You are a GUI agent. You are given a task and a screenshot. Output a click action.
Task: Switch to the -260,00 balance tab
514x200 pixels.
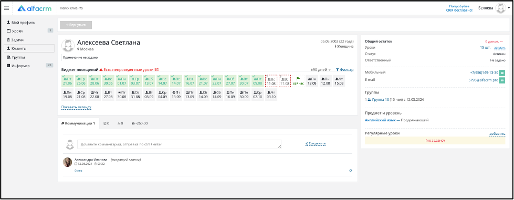(139, 123)
